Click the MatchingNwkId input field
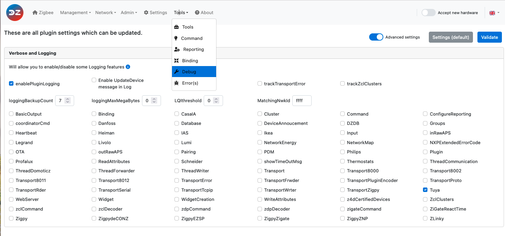The width and height of the screenshot is (505, 236). point(302,101)
